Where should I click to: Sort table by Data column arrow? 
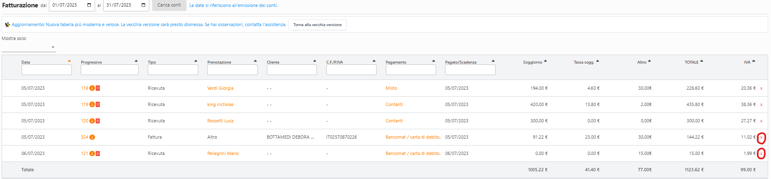click(x=69, y=61)
